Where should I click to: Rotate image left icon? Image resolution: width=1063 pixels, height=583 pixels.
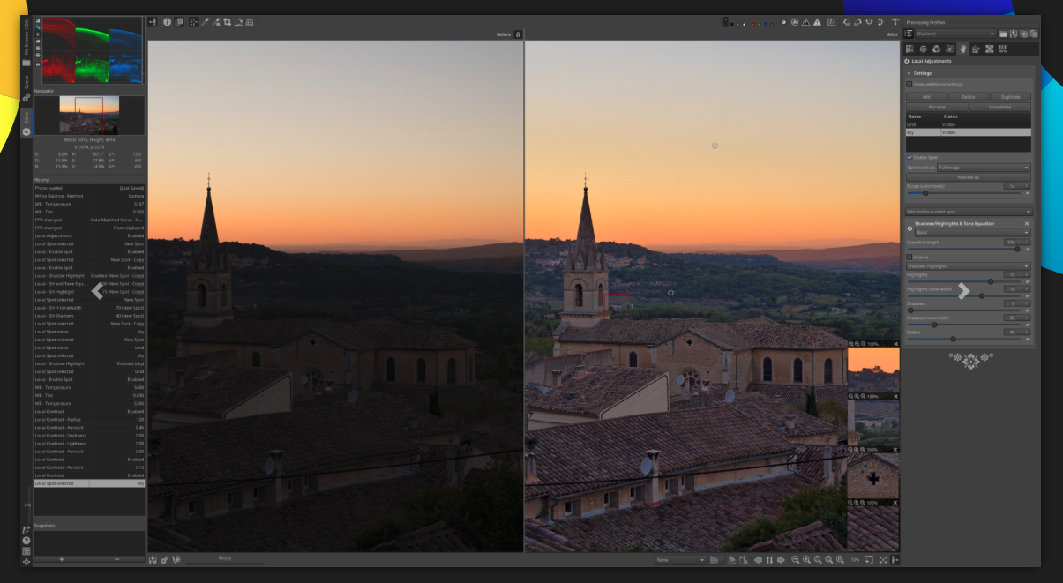(x=847, y=22)
